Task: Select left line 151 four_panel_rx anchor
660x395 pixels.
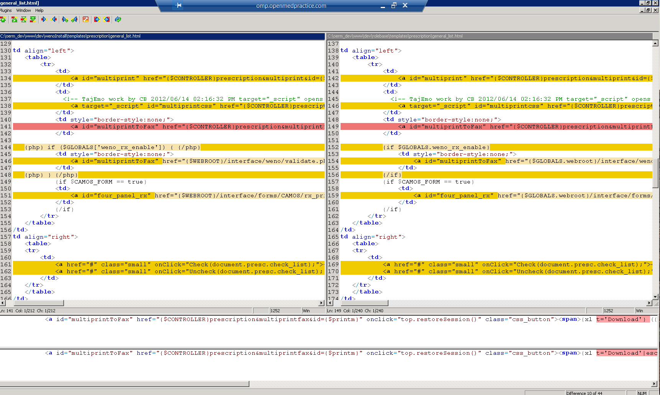Action: (x=169, y=195)
